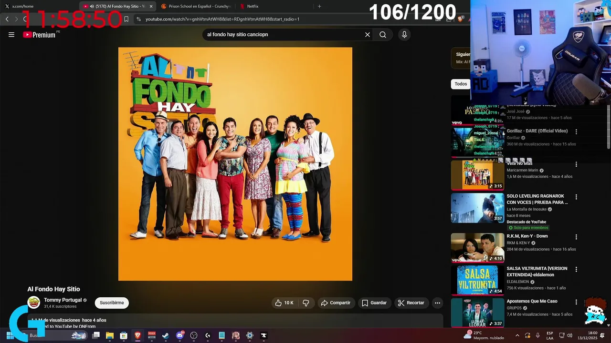The height and width of the screenshot is (343, 611).
Task: Focus the youtube.com address bar URL
Action: [222, 19]
